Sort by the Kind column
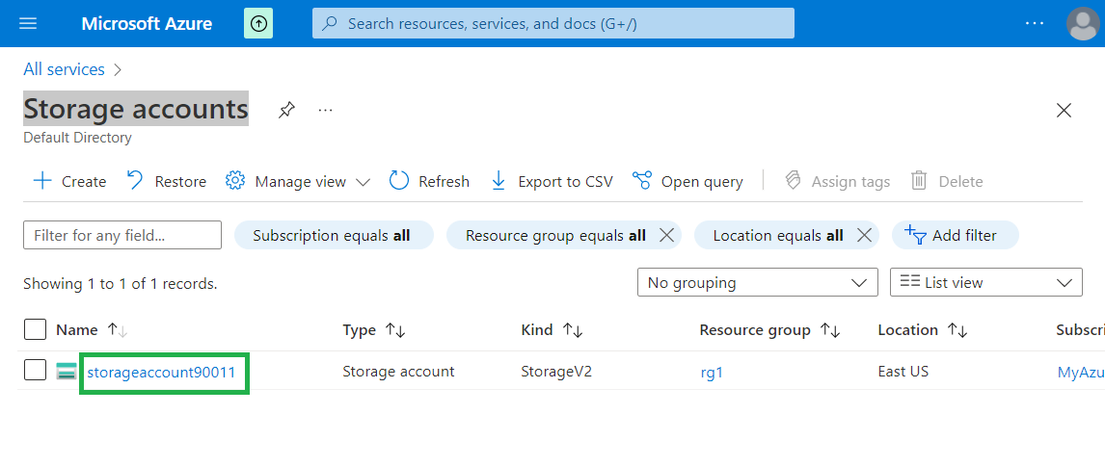Image resolution: width=1105 pixels, height=466 pixels. point(552,330)
